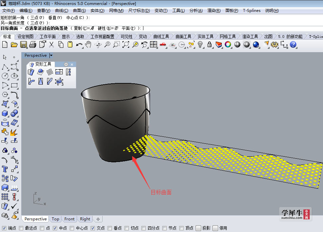Switch to the Top viewport tab
The width and height of the screenshot is (323, 232).
click(55, 219)
